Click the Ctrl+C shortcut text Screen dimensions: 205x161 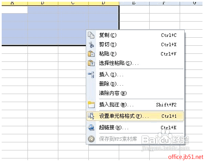(x=169, y=35)
